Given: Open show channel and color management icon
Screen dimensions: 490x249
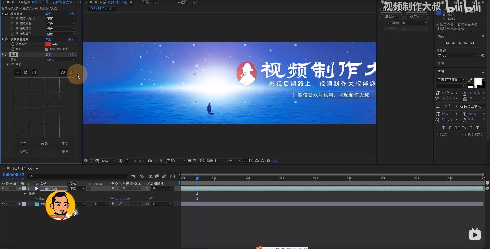Looking at the screenshot, I should tap(161, 161).
